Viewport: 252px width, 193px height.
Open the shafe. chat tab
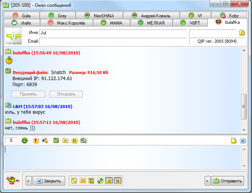point(22,23)
